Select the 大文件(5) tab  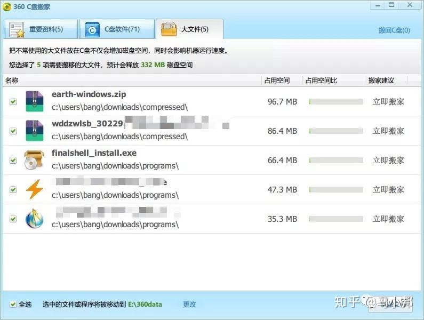tap(189, 29)
